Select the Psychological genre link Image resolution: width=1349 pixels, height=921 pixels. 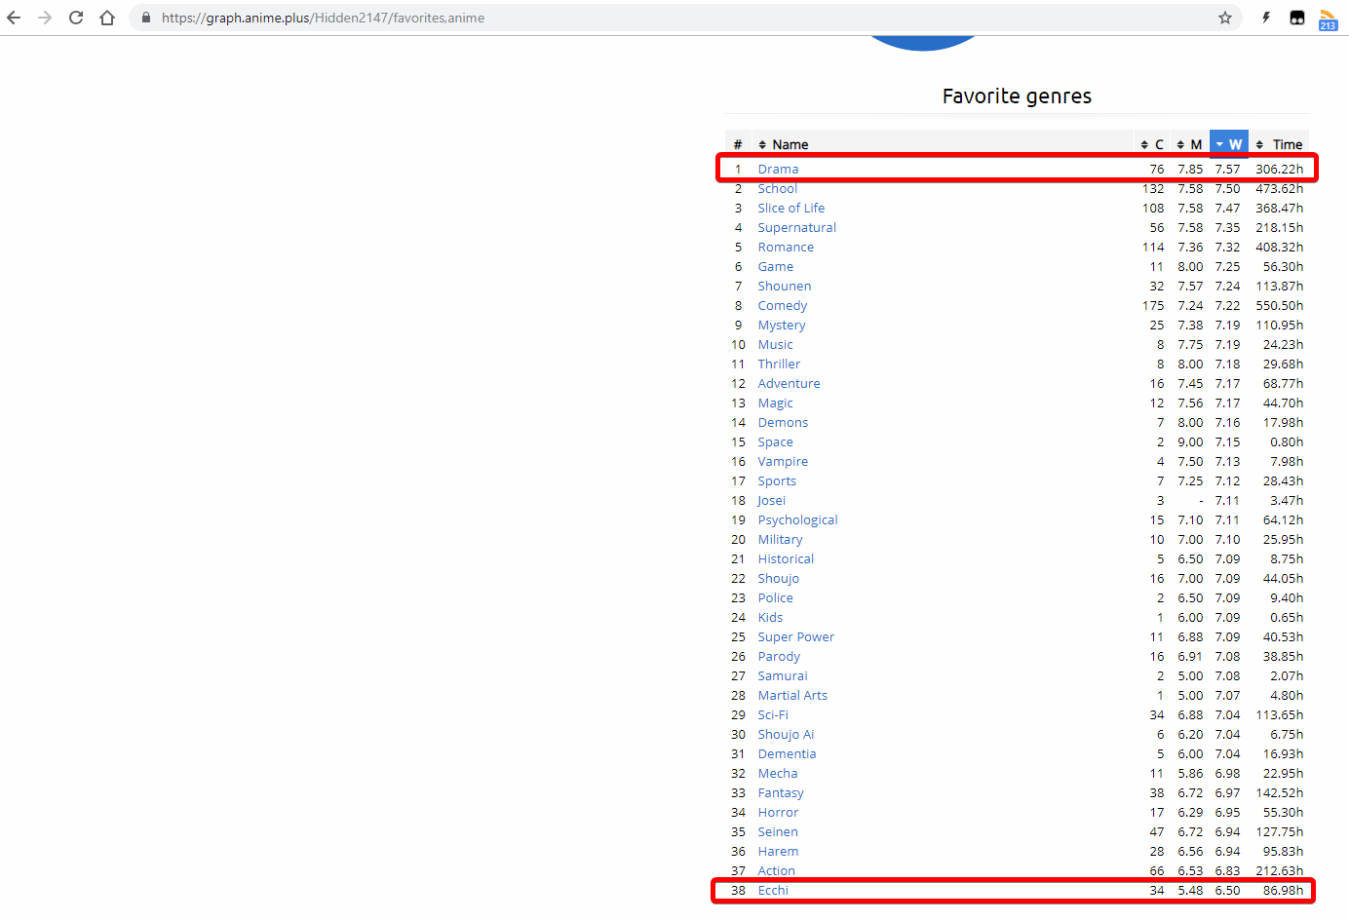[797, 519]
